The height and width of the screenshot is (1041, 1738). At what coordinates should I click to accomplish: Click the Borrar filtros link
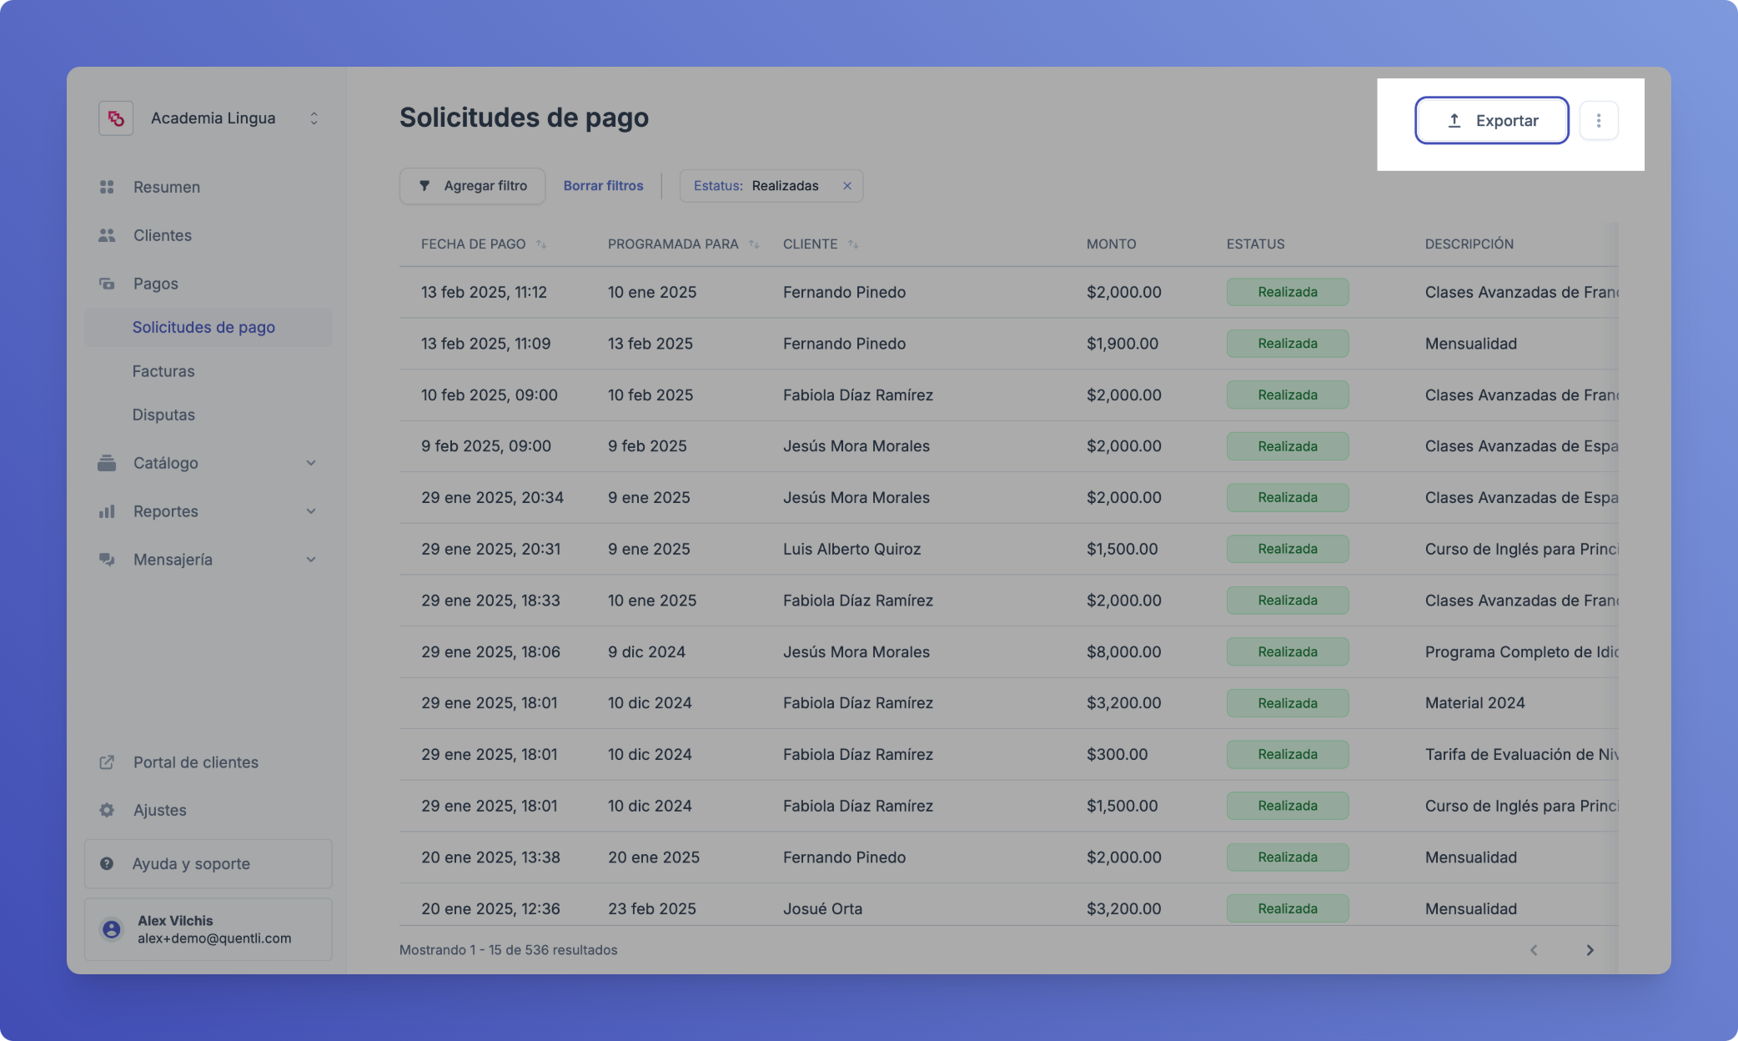click(603, 186)
